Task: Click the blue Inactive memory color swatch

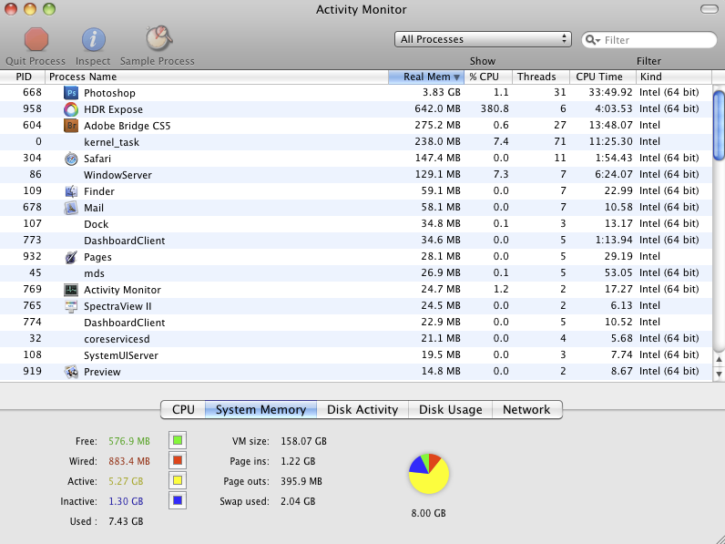Action: [x=178, y=500]
